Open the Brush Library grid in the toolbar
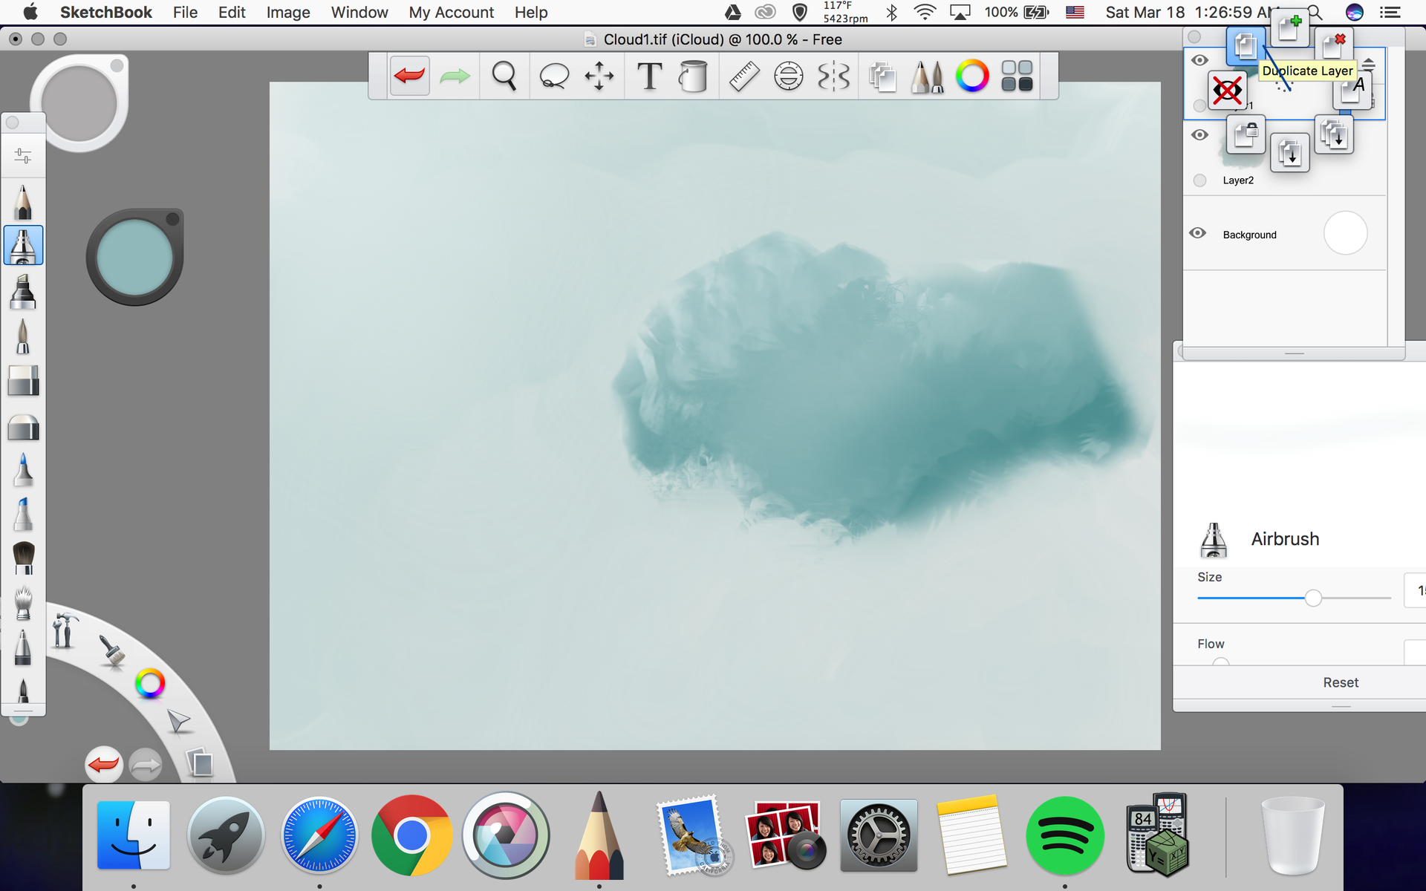 click(x=1017, y=76)
